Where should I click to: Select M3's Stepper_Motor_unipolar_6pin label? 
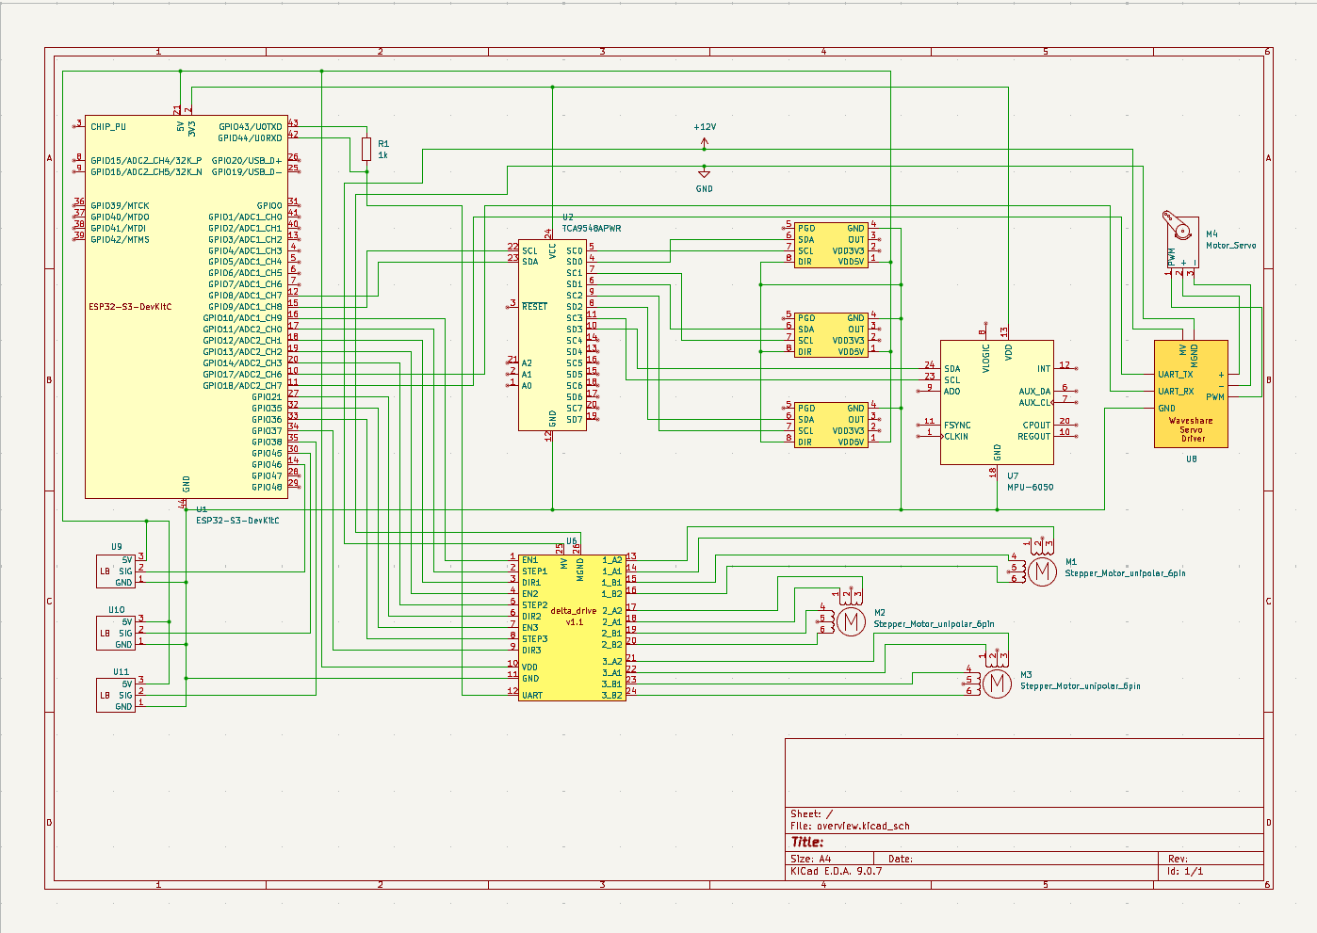tap(1080, 686)
